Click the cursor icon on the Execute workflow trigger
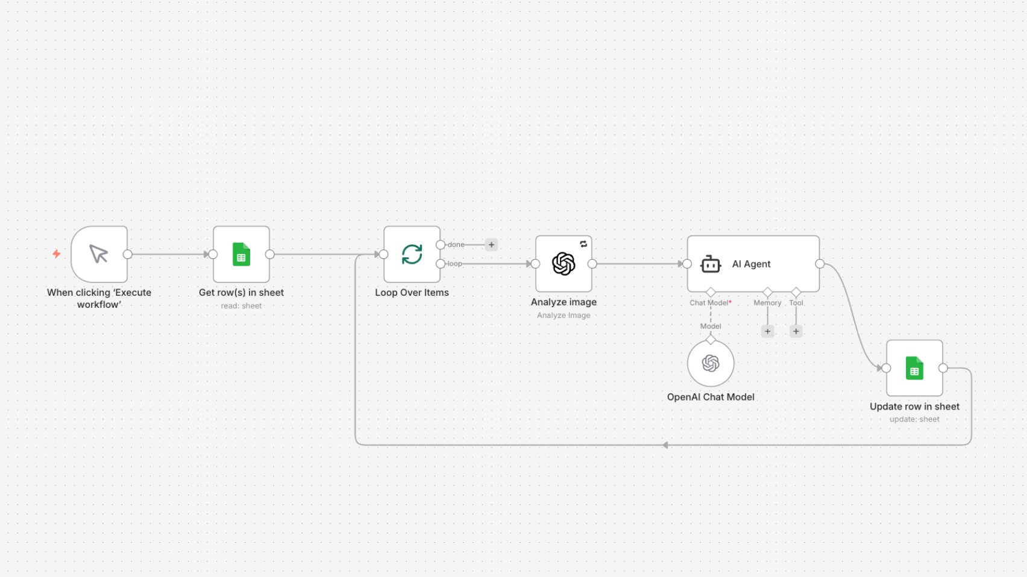1027x577 pixels. click(99, 255)
